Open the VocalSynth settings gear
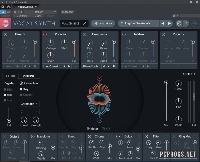This screenshot has width=200, height=162. coord(179,23)
